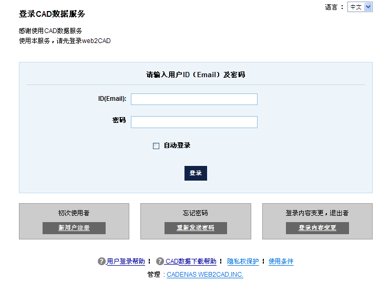
Task: Visit the 隐私权保护 link
Action: [x=243, y=261]
